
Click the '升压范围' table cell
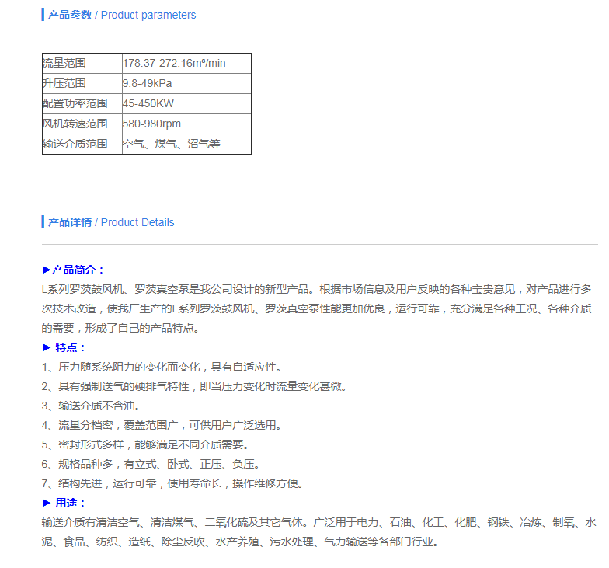coord(82,84)
